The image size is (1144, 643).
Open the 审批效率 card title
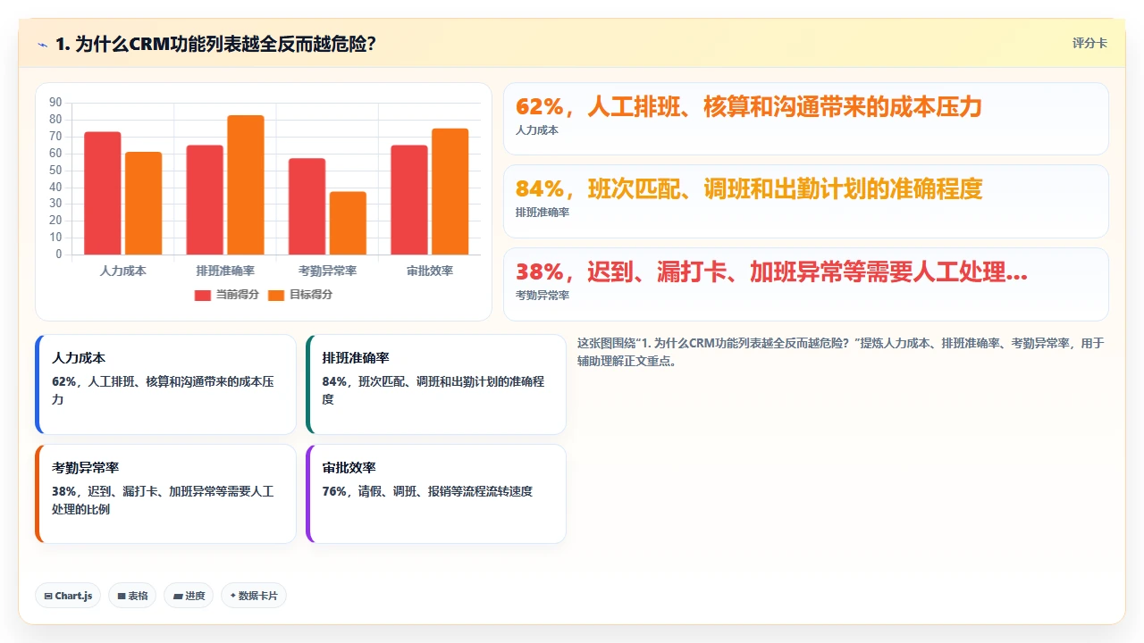[x=349, y=468]
